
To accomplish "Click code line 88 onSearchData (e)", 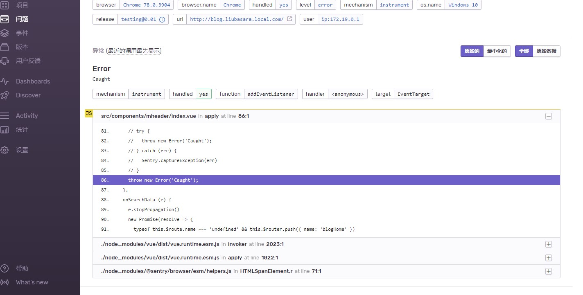I will pos(326,200).
